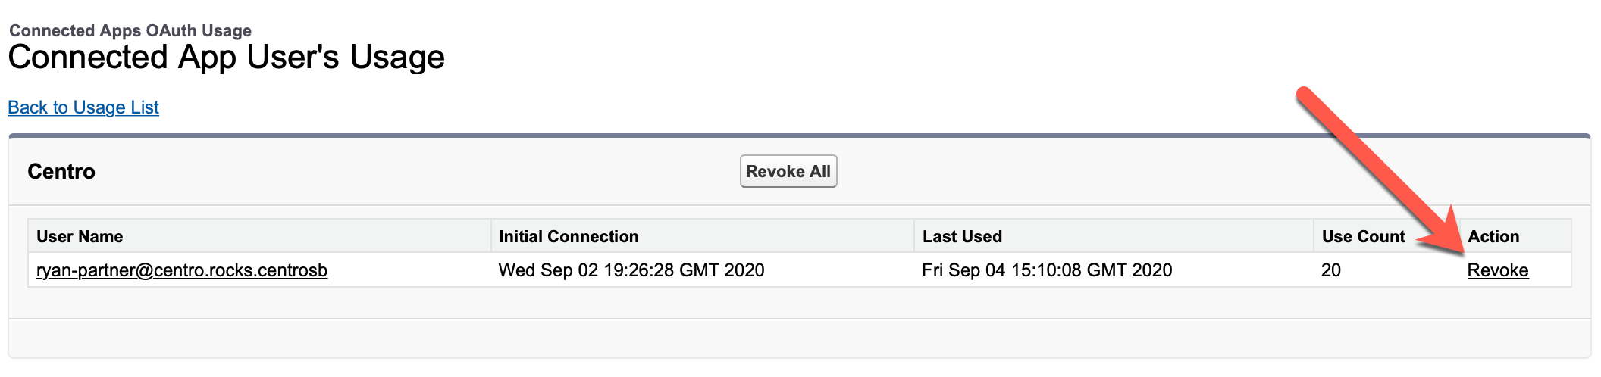Click the Revoke All button

[x=788, y=171]
